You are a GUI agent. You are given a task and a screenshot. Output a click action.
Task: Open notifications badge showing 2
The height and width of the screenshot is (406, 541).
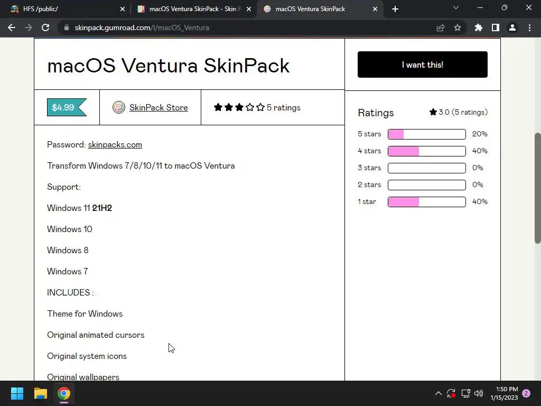[526, 393]
